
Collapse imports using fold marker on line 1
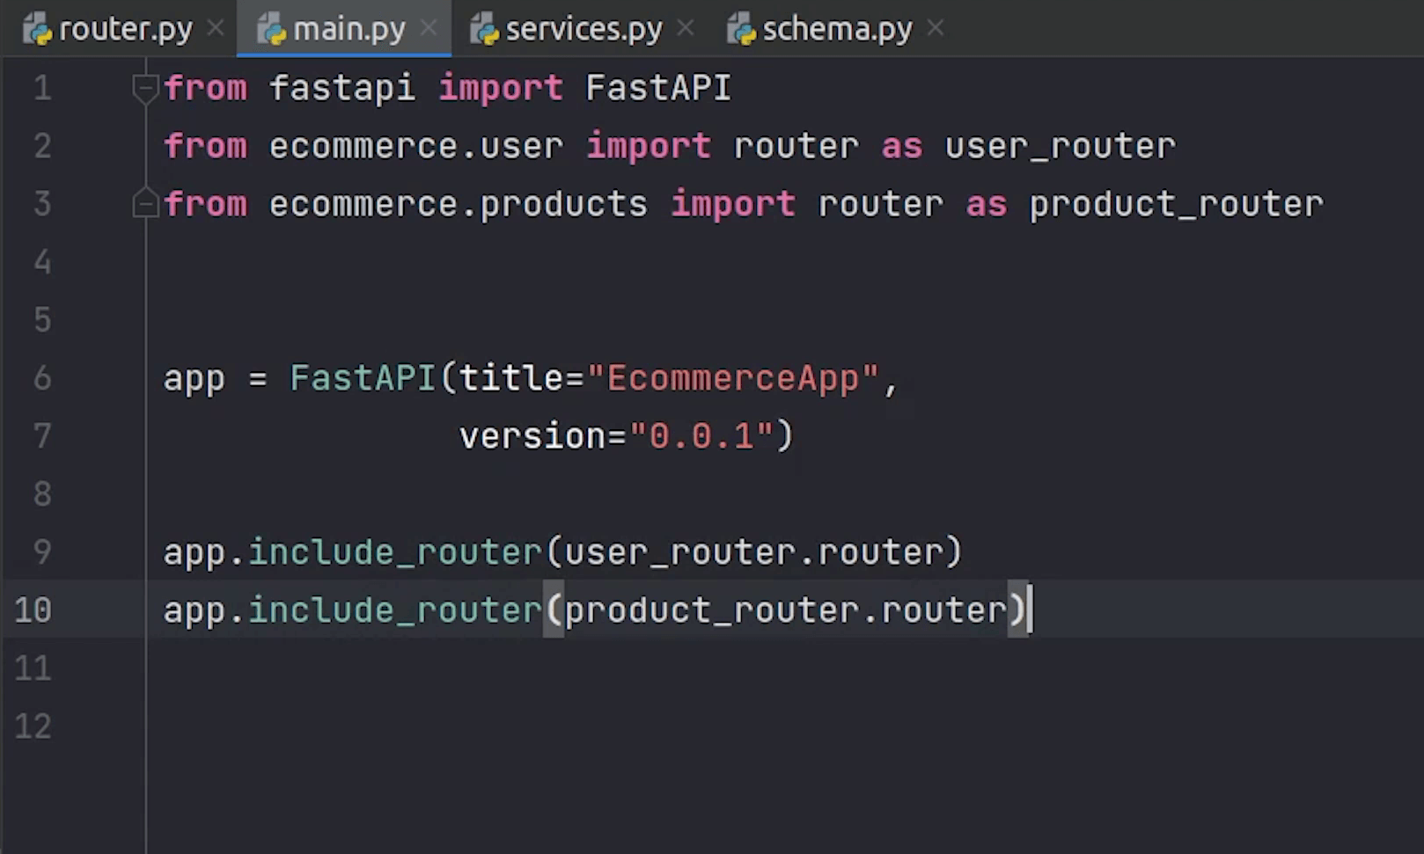tap(144, 88)
